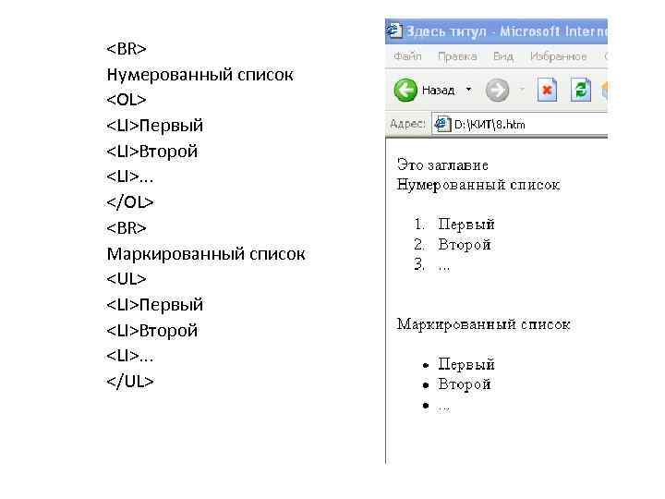Open the Правка menu

coord(457,56)
